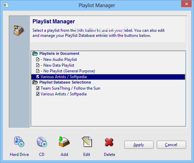
Task: Open the window system menu icon
Action: [6, 5]
